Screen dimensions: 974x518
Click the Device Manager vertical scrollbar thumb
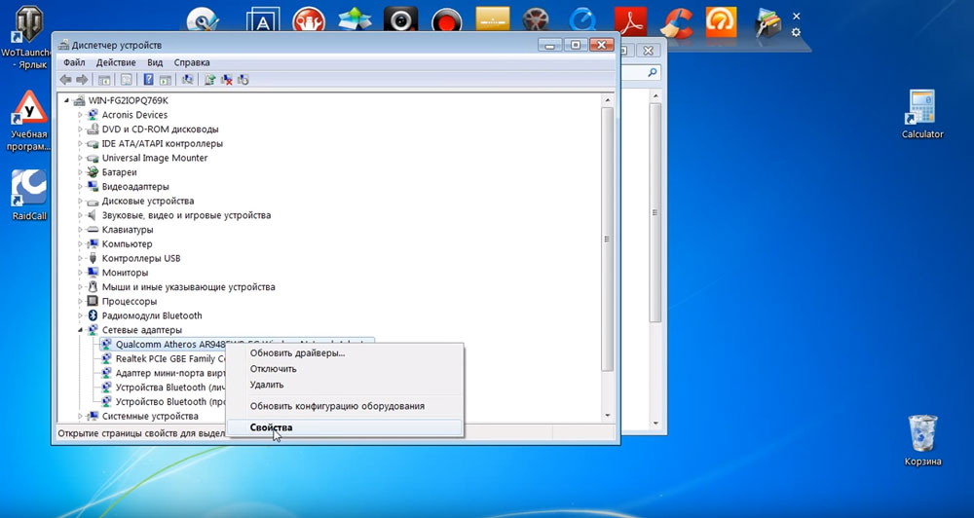pyautogui.click(x=608, y=240)
